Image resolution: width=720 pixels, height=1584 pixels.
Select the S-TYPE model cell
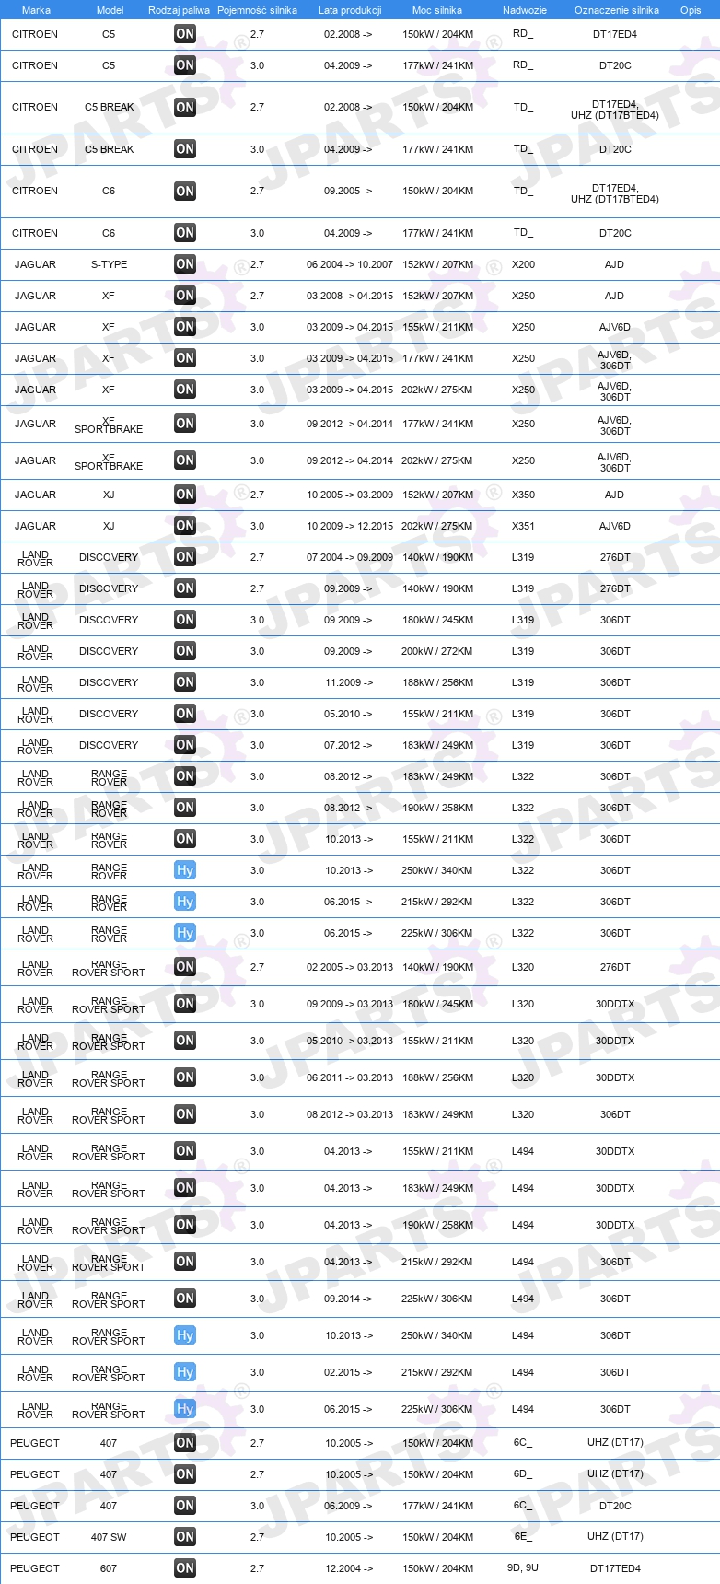coord(109,264)
